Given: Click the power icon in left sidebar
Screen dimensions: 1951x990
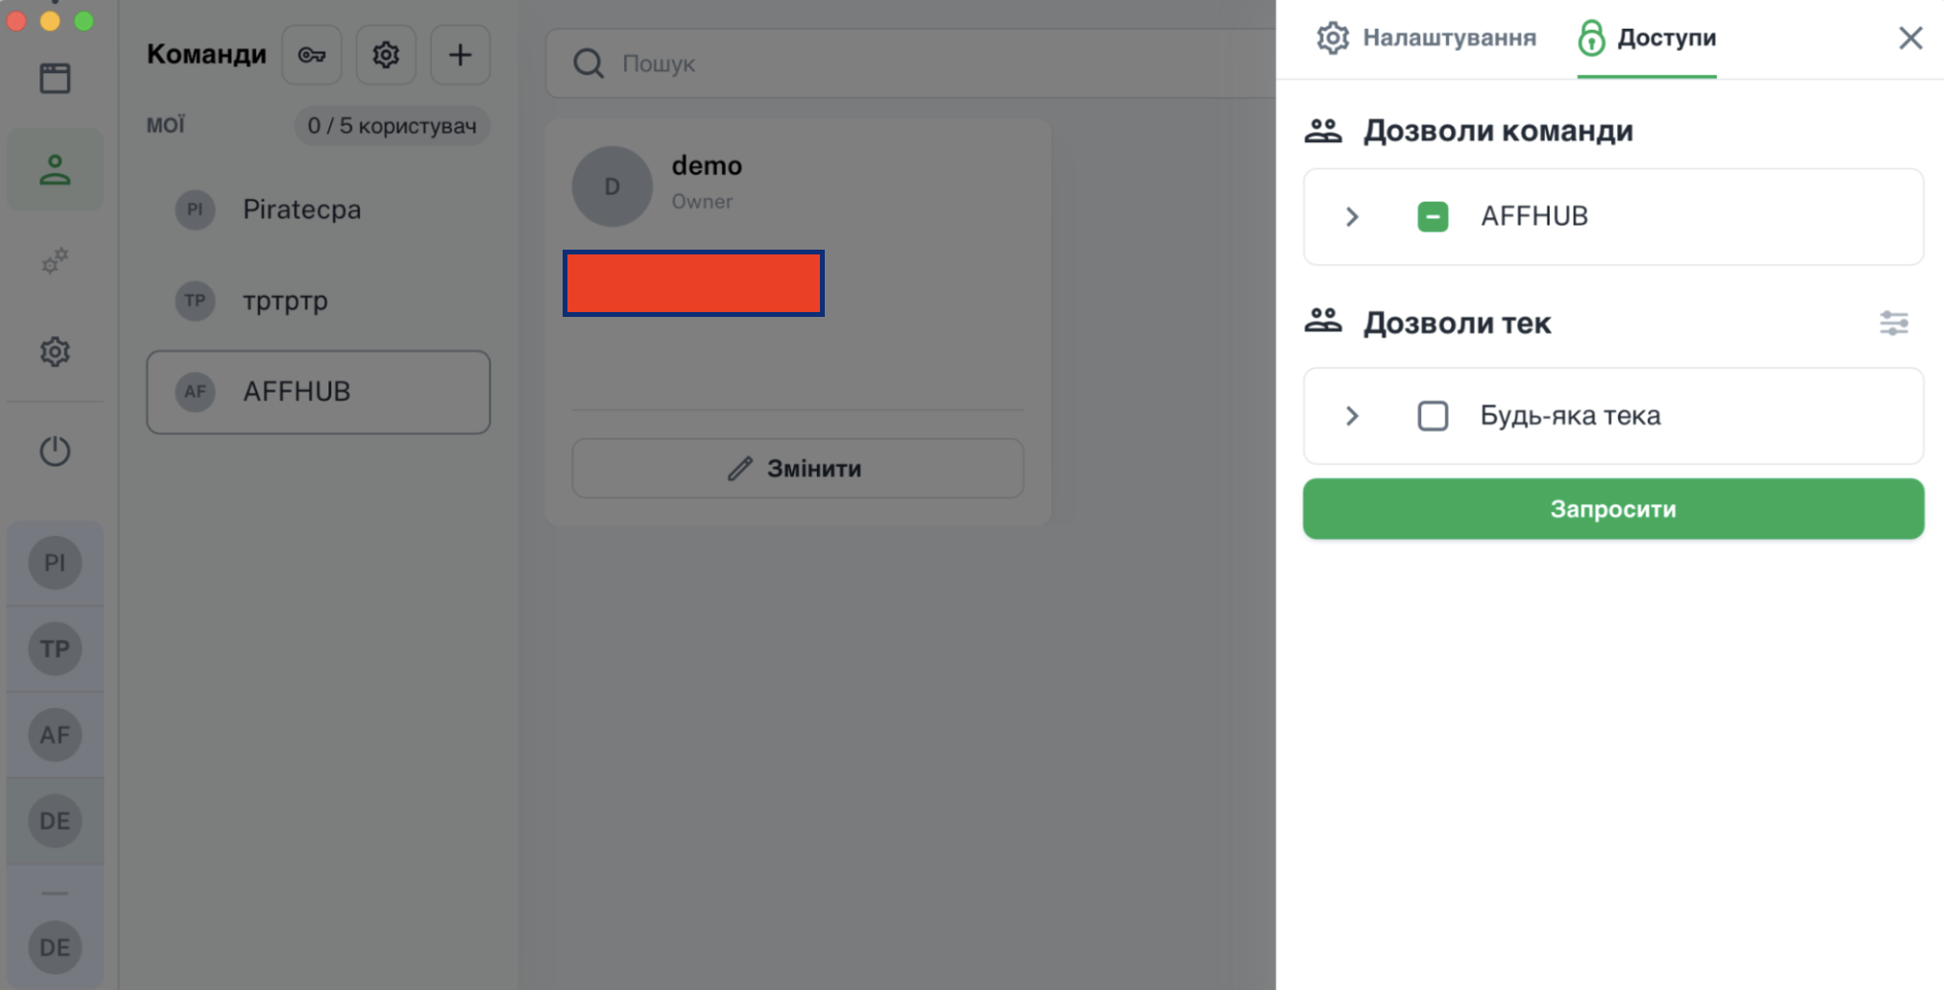Looking at the screenshot, I should click(55, 450).
